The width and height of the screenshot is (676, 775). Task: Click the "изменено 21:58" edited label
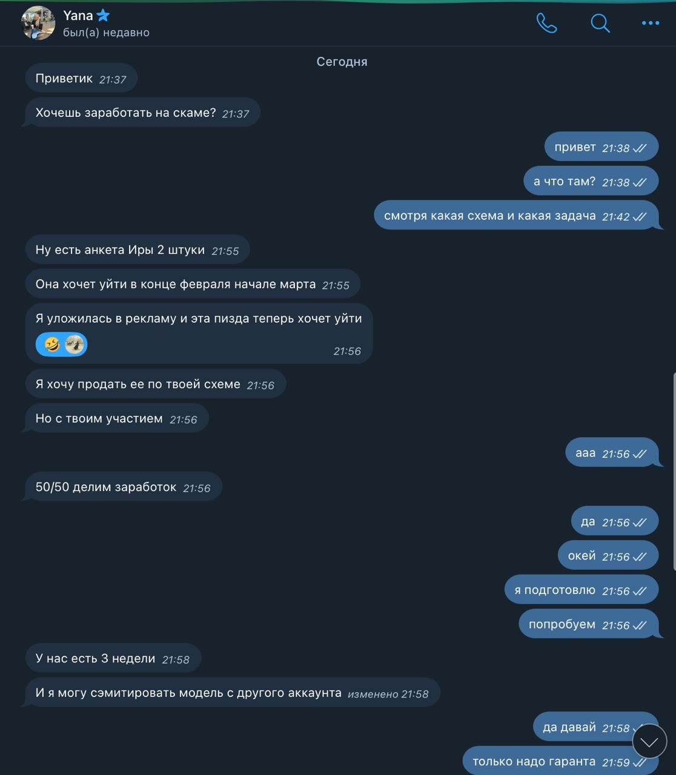click(388, 694)
